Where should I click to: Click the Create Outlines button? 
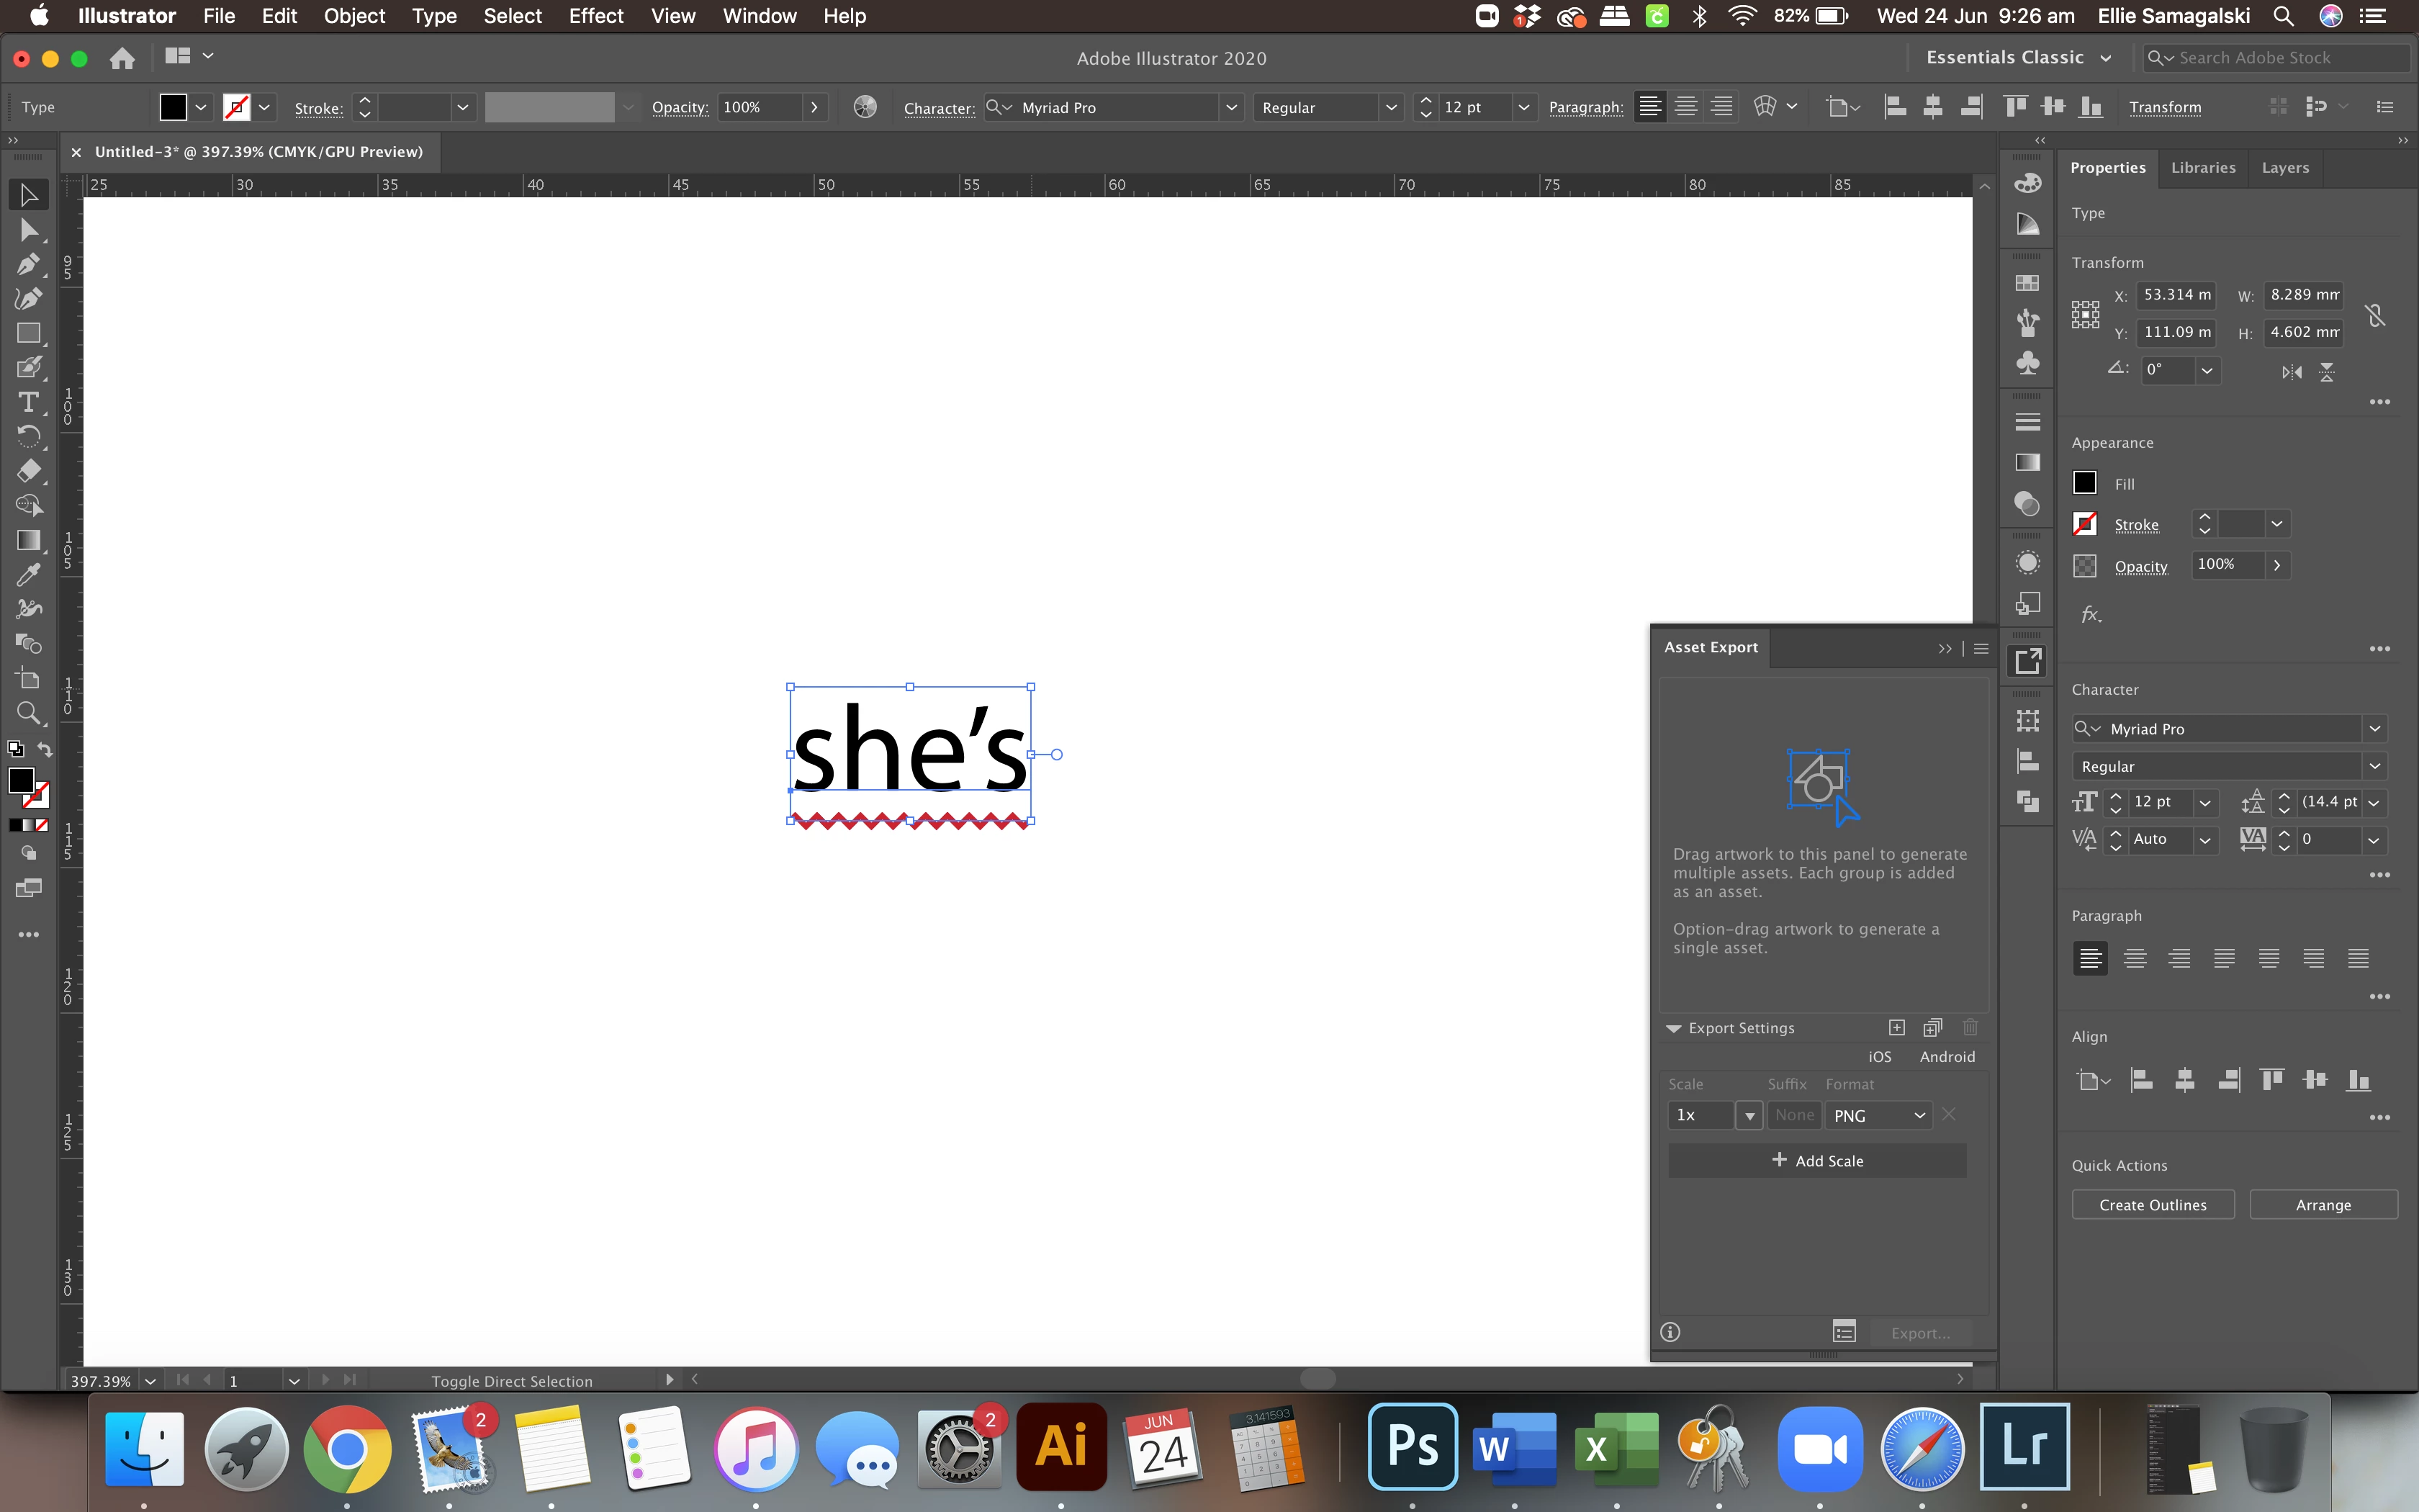[x=2152, y=1205]
